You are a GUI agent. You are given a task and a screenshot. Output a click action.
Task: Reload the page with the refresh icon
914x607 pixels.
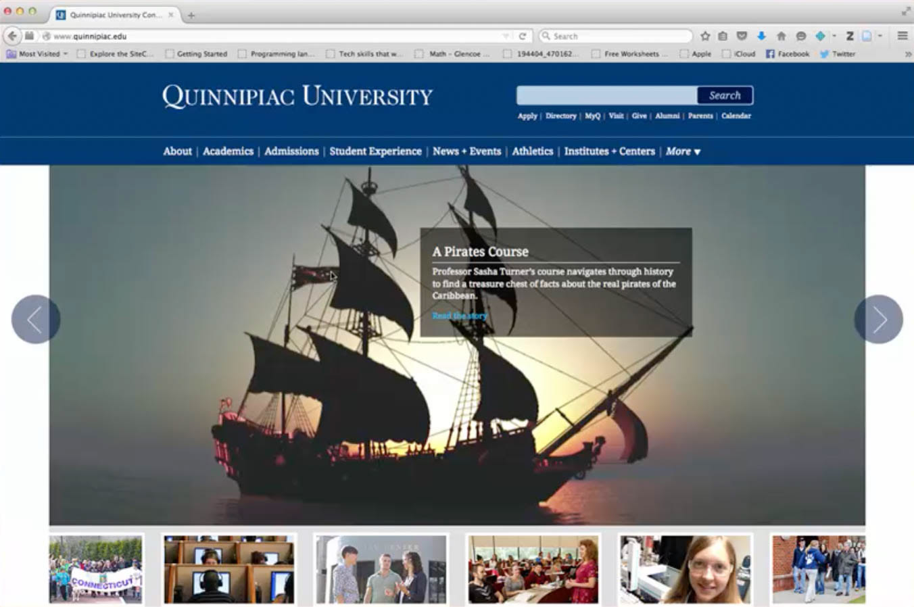pyautogui.click(x=522, y=36)
